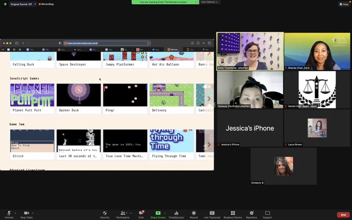
Task: Click next arrow on top games row
Action: [209, 53]
